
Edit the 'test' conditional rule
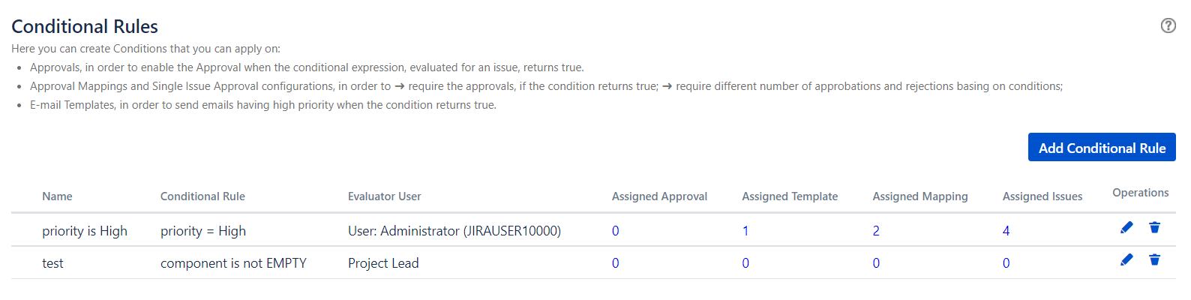[x=1126, y=260]
